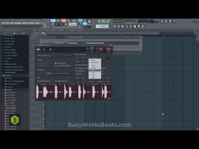199x149 pixels.
Task: Open the EDIT menu
Action: [x=7, y=23]
